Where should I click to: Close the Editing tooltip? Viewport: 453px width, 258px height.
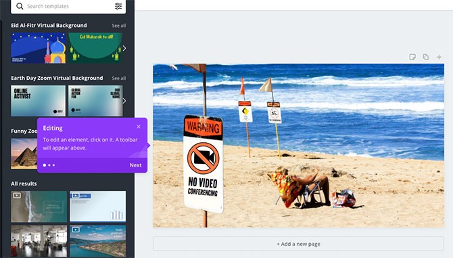coord(139,127)
